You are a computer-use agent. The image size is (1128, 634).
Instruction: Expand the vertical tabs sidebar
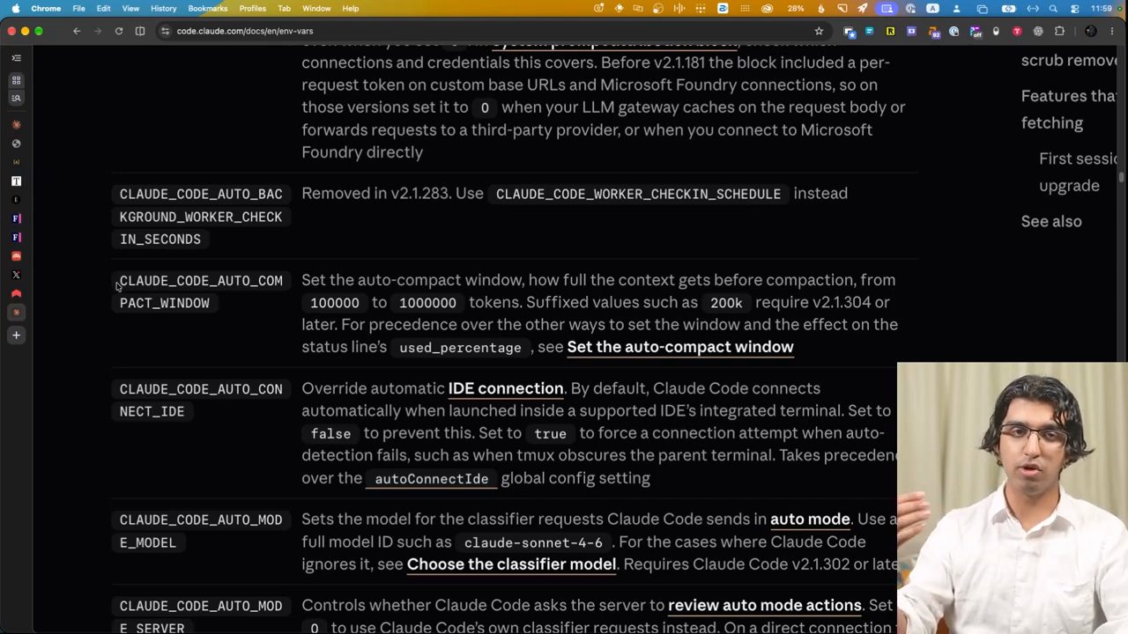pos(16,58)
